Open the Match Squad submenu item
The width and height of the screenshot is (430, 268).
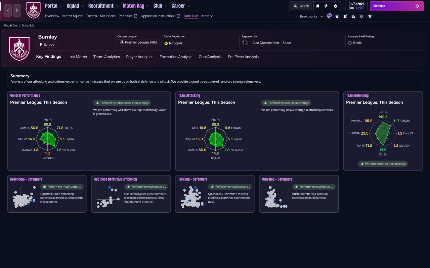point(73,16)
